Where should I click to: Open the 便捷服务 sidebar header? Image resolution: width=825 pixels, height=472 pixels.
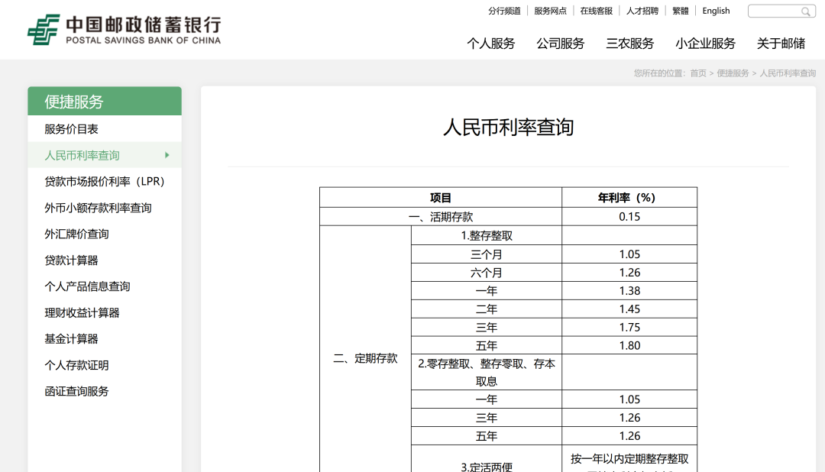coord(76,101)
